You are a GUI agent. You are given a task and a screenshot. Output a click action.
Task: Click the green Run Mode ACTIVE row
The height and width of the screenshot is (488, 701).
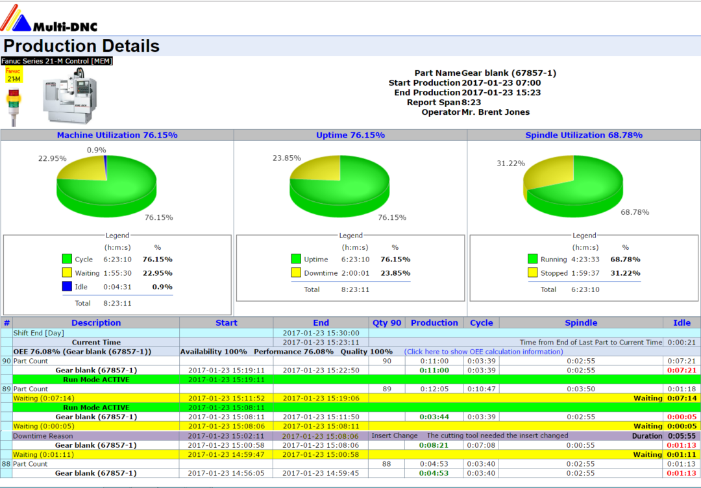[x=96, y=380]
